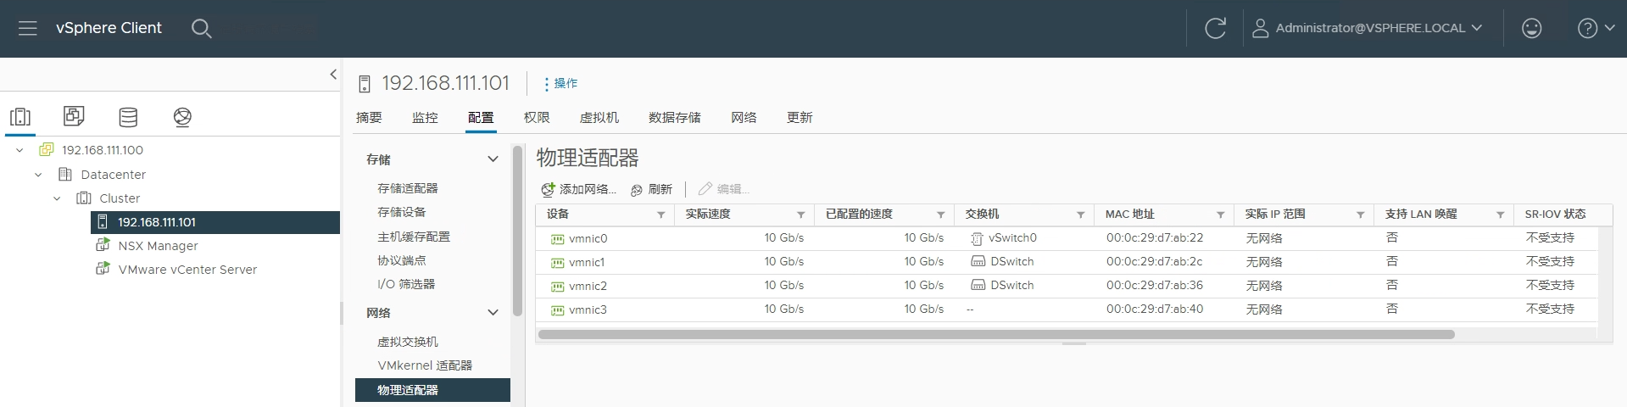Collapse the Cluster tree node
The height and width of the screenshot is (407, 1627).
57,198
